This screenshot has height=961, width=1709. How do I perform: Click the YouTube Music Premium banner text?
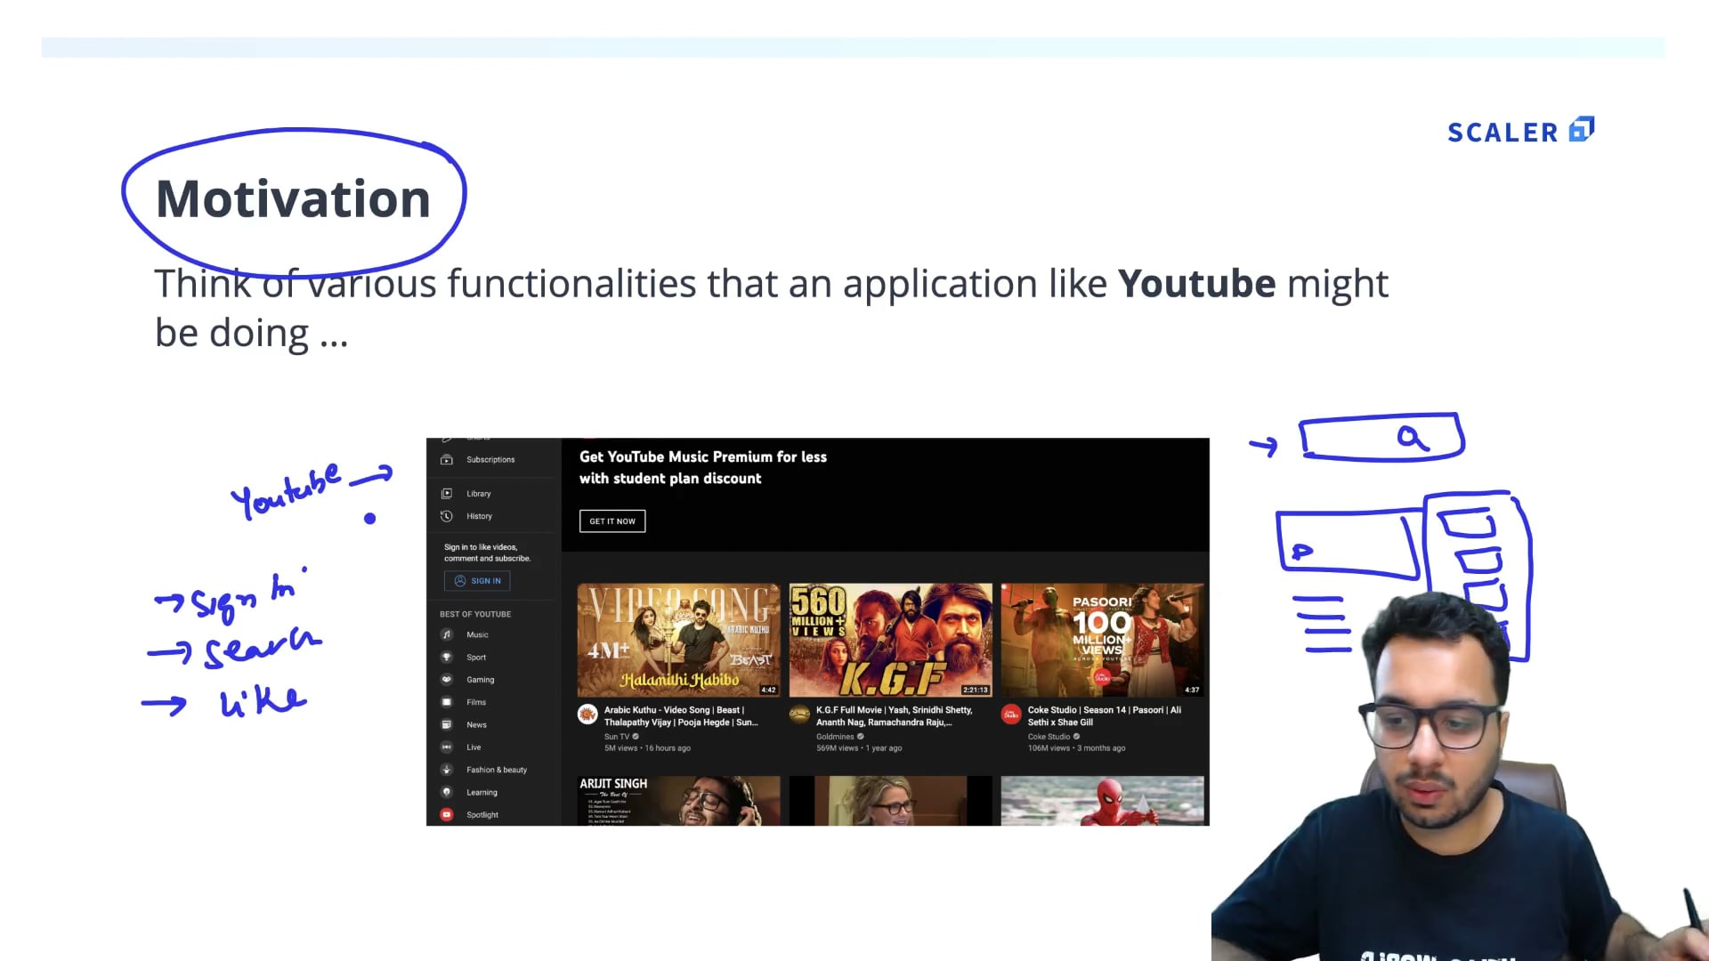703,467
